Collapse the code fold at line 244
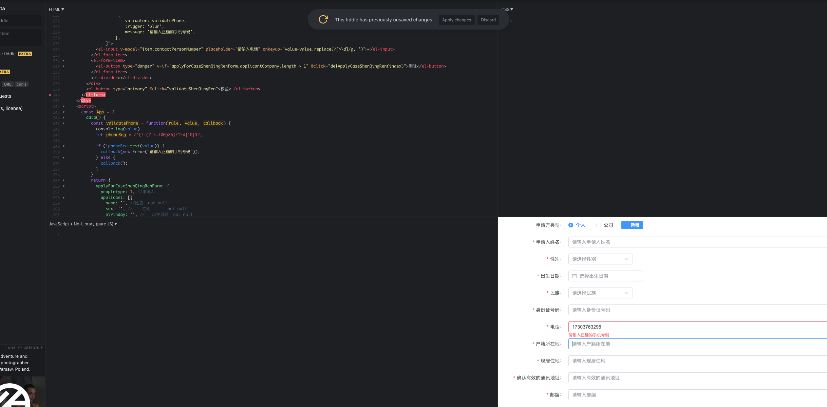Image resolution: width=827 pixels, height=407 pixels. 63,118
